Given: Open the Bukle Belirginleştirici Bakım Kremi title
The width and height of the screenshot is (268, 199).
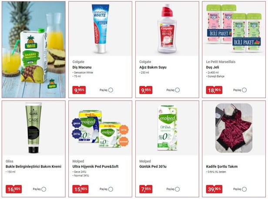Looking at the screenshot, I should point(33,166).
